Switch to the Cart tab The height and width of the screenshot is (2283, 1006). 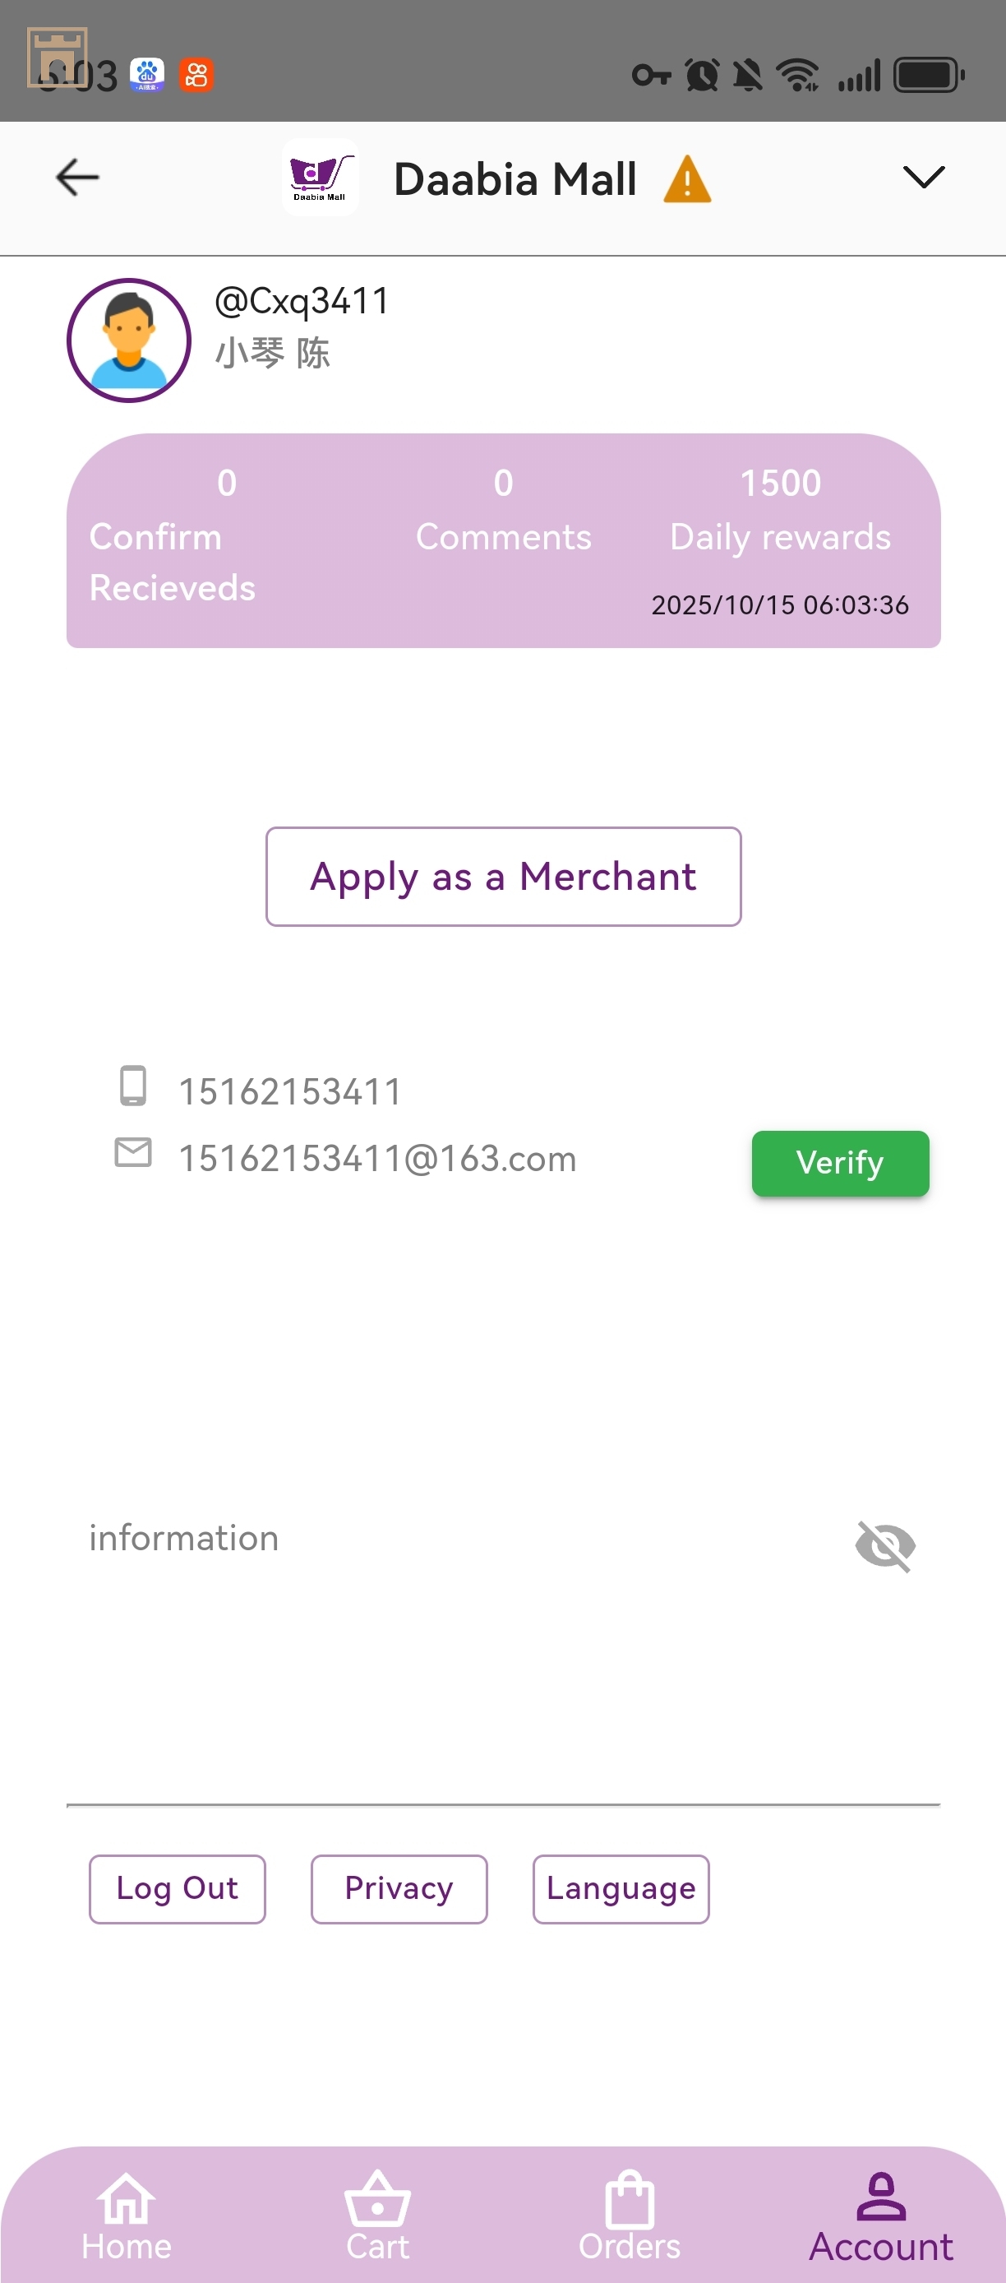377,2216
